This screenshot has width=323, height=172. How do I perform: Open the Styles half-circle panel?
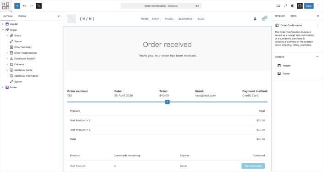tap(293, 6)
